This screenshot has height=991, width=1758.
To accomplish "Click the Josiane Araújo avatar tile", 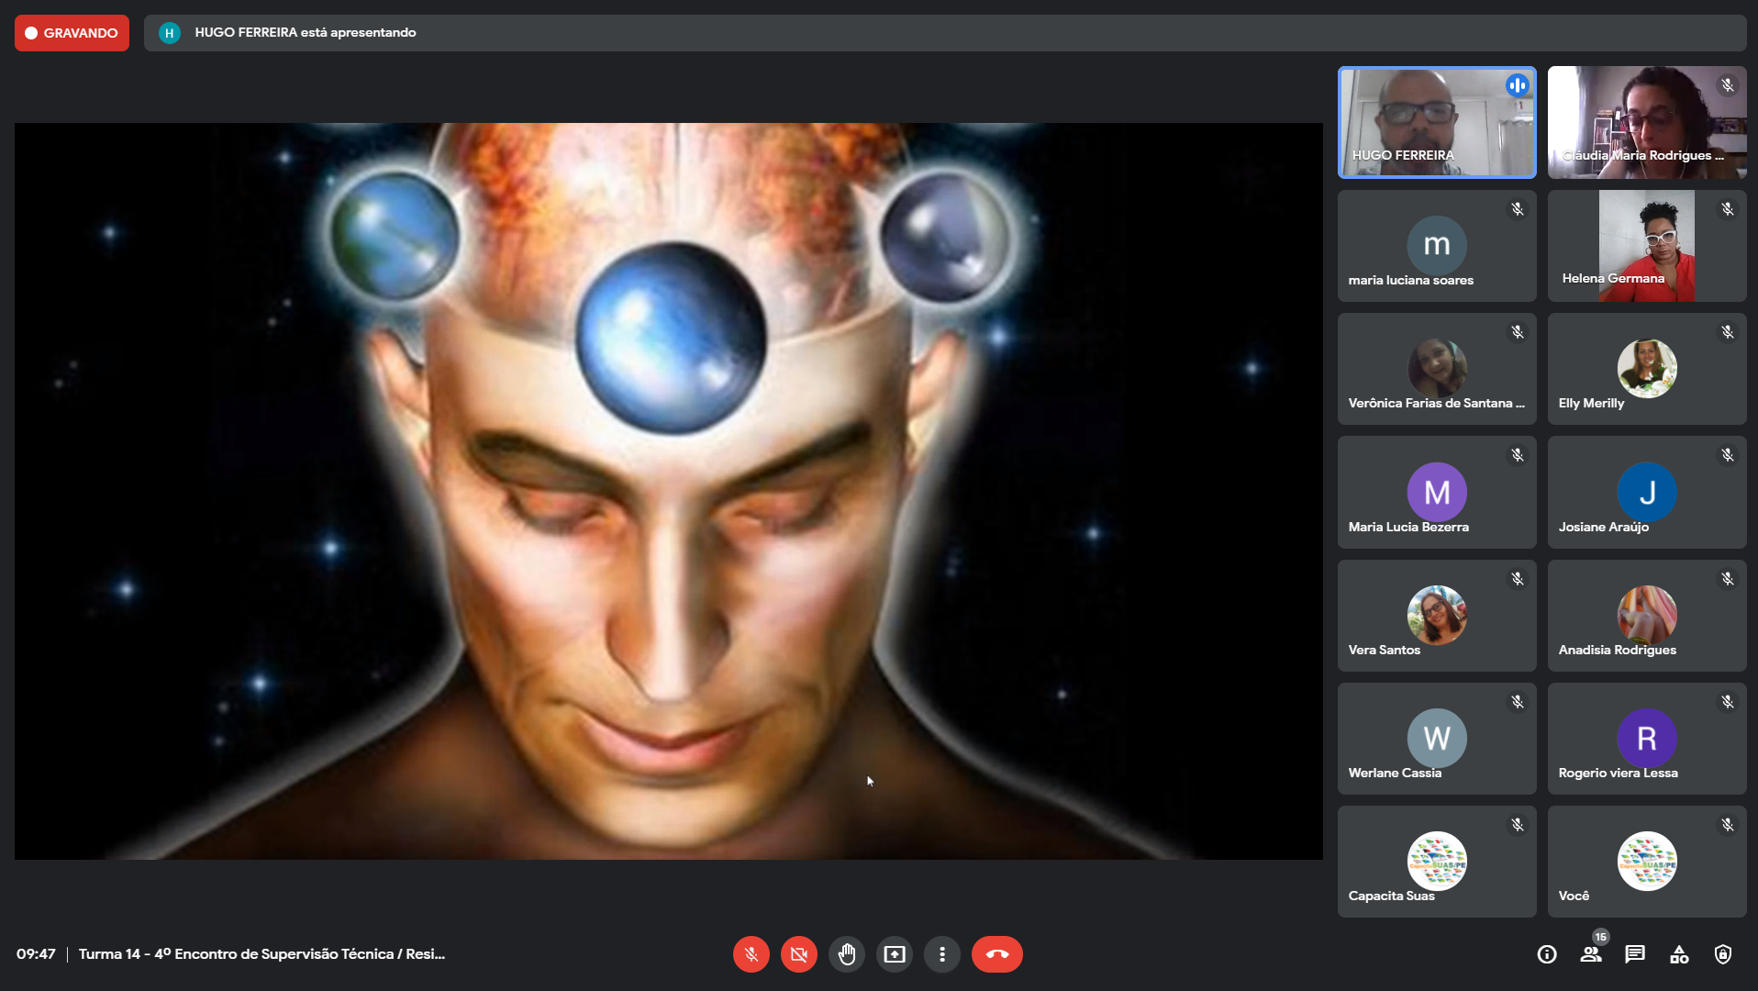I will click(1646, 493).
